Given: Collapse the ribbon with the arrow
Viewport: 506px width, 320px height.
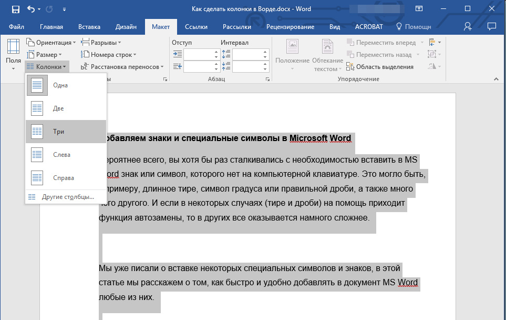Looking at the screenshot, I should [495, 79].
